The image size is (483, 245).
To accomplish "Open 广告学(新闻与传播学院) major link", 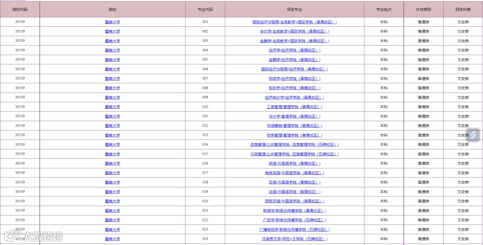I will pyautogui.click(x=294, y=220).
